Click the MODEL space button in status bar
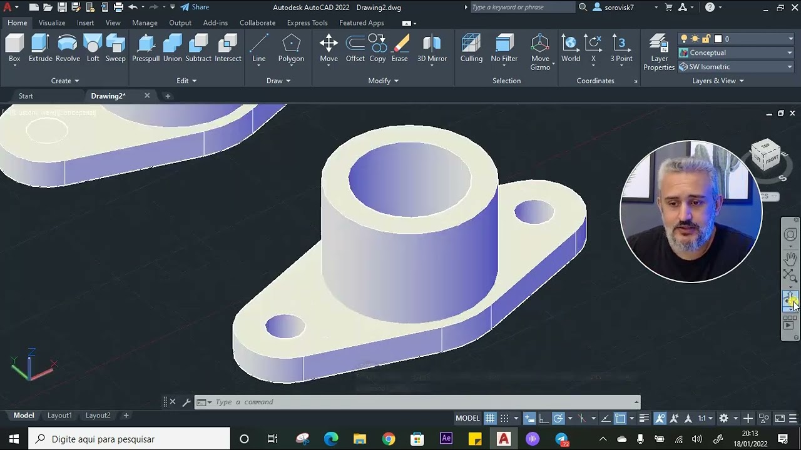The width and height of the screenshot is (801, 450). pos(467,418)
